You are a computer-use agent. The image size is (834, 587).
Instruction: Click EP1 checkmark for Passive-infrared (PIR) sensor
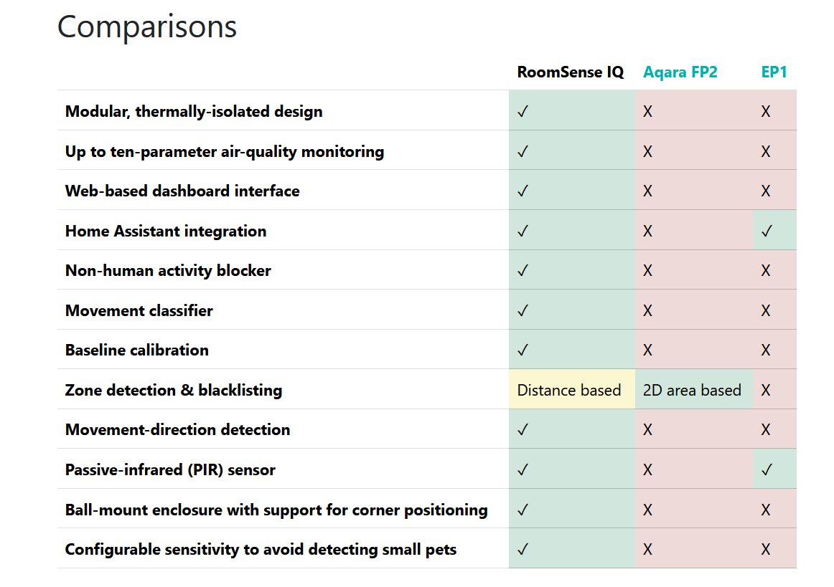(x=767, y=469)
